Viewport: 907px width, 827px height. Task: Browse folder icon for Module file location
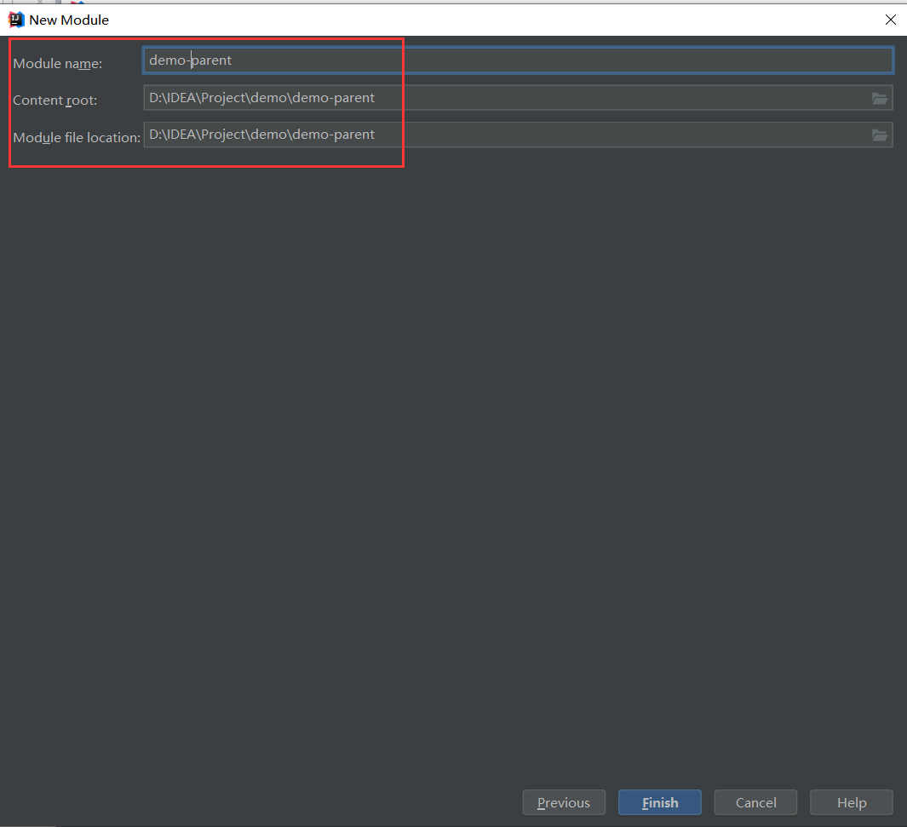(880, 135)
